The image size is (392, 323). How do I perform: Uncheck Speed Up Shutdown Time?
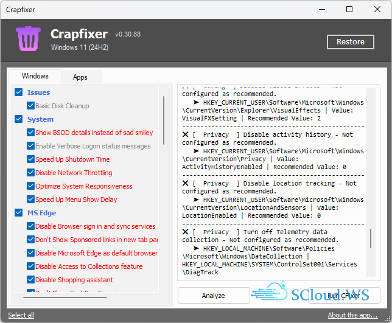(x=30, y=159)
